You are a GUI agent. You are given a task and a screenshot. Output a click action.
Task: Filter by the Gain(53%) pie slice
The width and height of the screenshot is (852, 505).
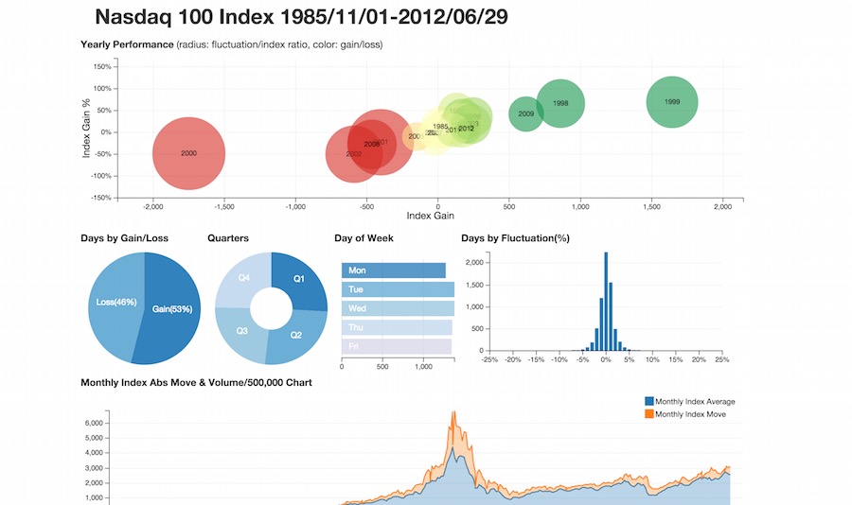(x=171, y=309)
